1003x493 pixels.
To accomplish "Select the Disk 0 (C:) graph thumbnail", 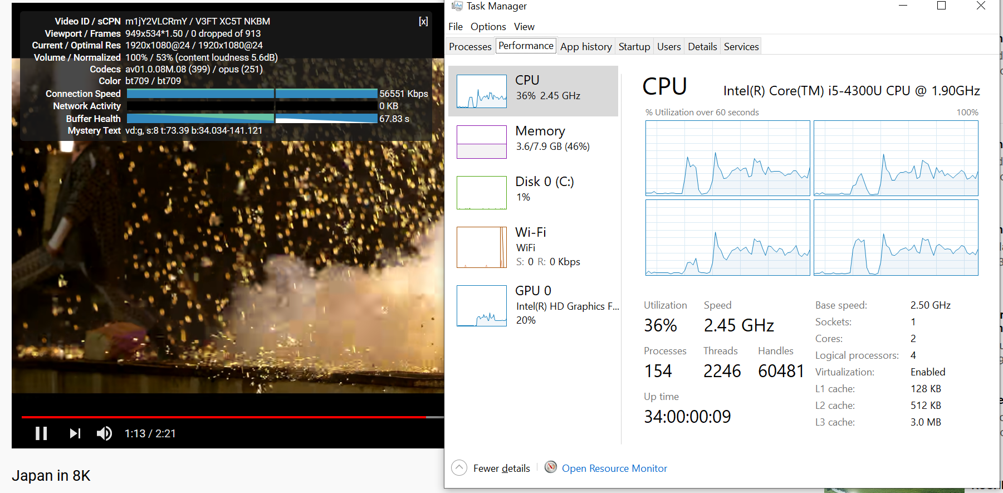I will 482,193.
